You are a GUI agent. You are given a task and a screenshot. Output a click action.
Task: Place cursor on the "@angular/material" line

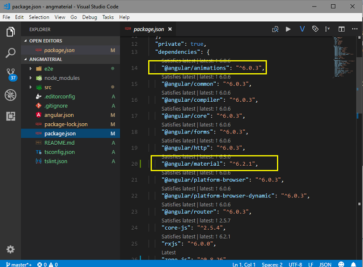pyautogui.click(x=210, y=164)
